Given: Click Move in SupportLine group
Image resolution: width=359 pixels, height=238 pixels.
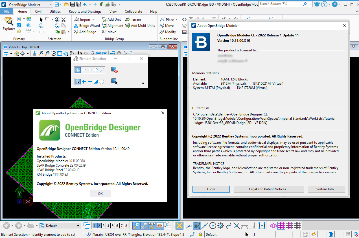Looking at the screenshot, I should (167, 26).
